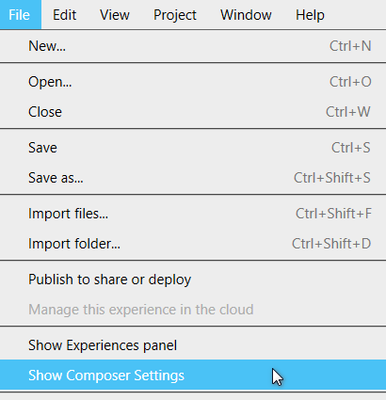The height and width of the screenshot is (400, 386).
Task: Open the Edit menu
Action: [64, 15]
